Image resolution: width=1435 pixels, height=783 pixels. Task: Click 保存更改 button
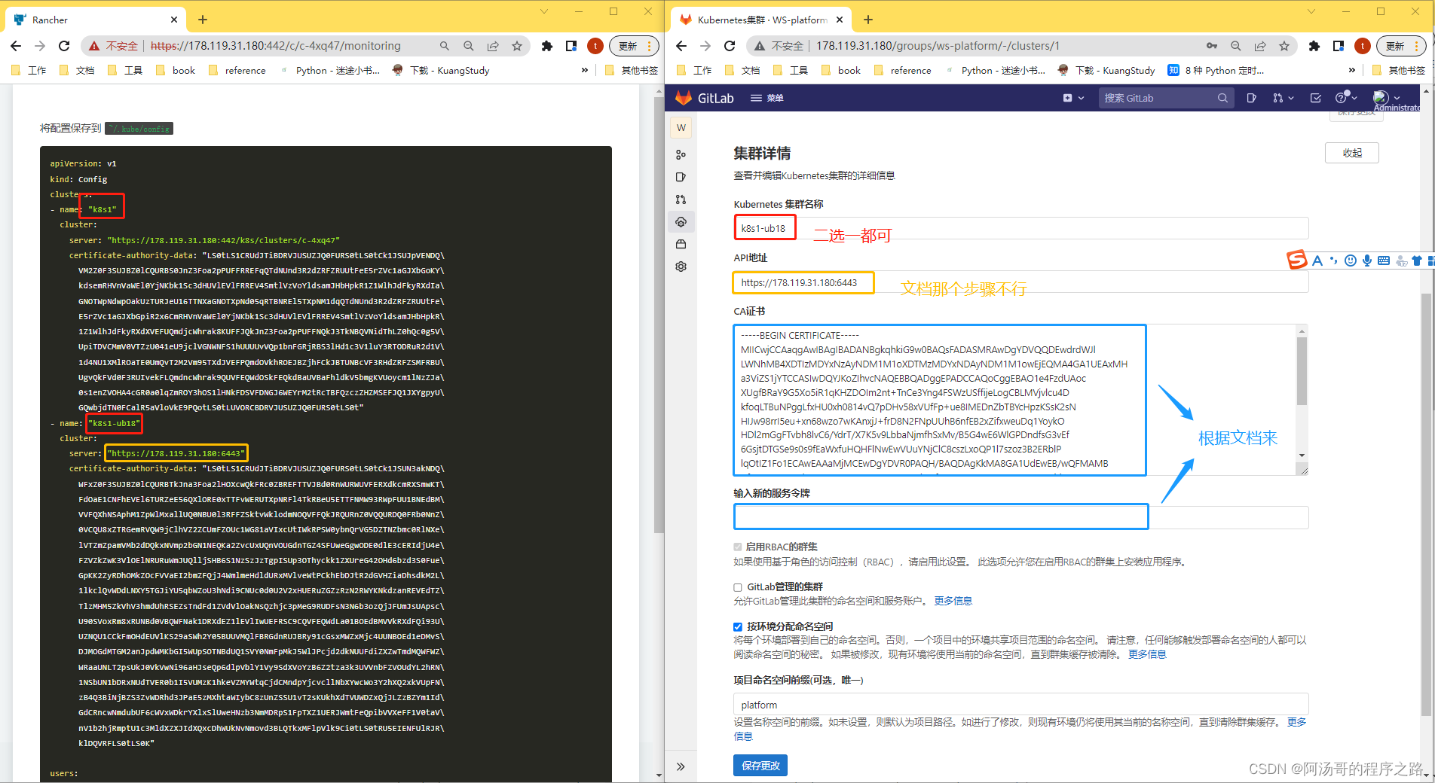tap(760, 766)
